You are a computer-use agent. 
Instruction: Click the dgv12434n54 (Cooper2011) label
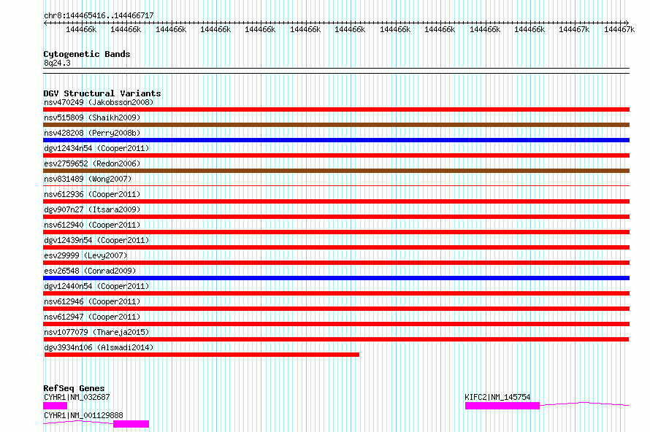click(x=96, y=148)
